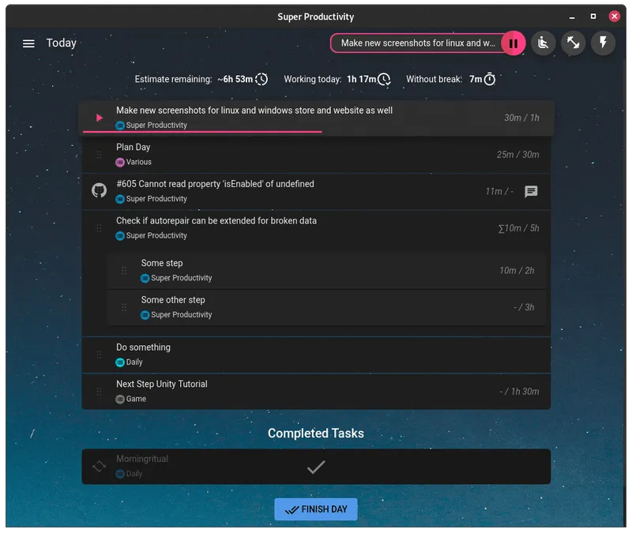Screen dimensions: 632x533
Task: Click the - / 3h time estimate
Action: 524,307
